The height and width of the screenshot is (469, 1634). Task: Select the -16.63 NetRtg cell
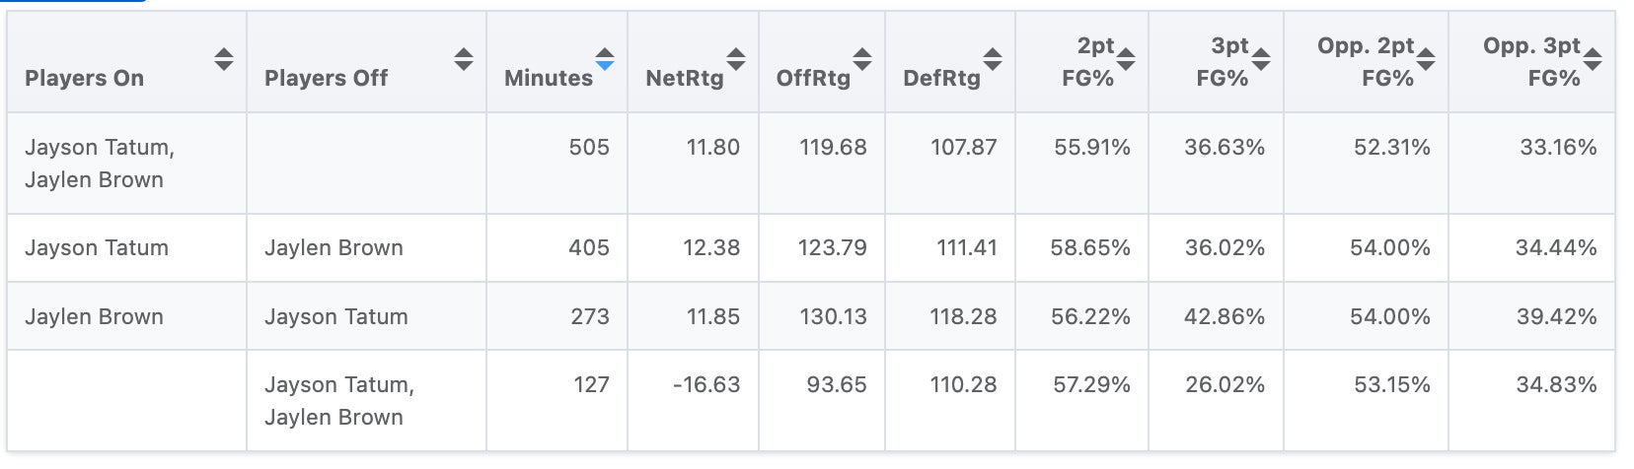706,385
